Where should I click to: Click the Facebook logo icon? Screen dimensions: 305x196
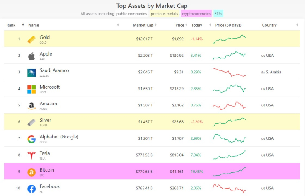[31, 189]
